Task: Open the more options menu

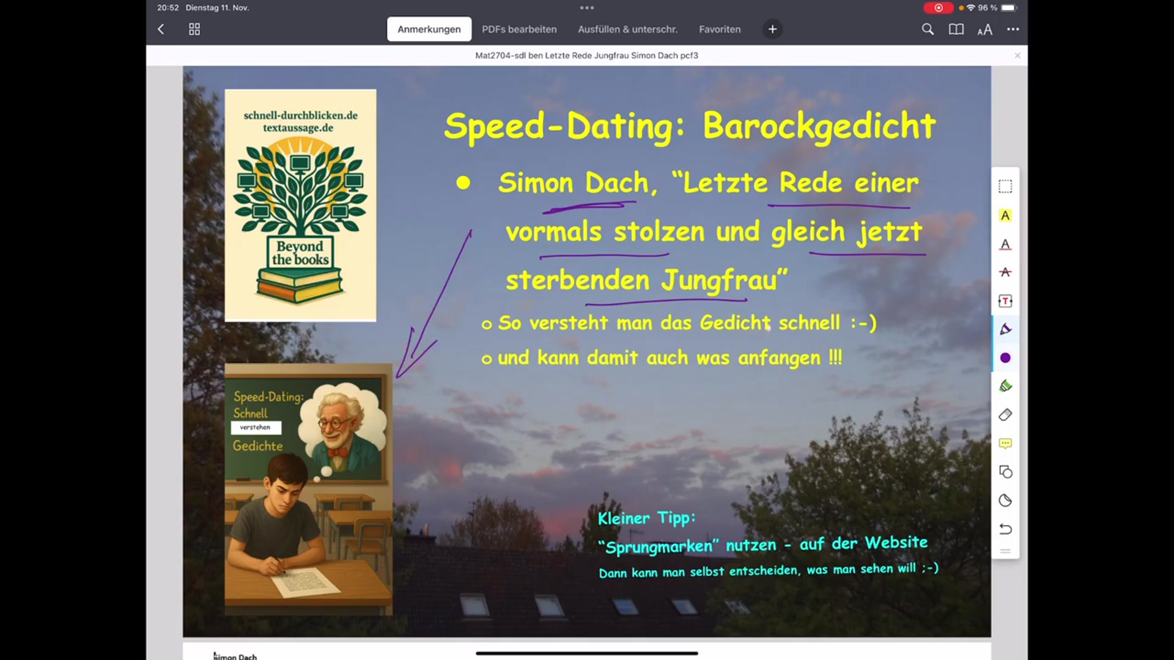Action: point(1013,29)
